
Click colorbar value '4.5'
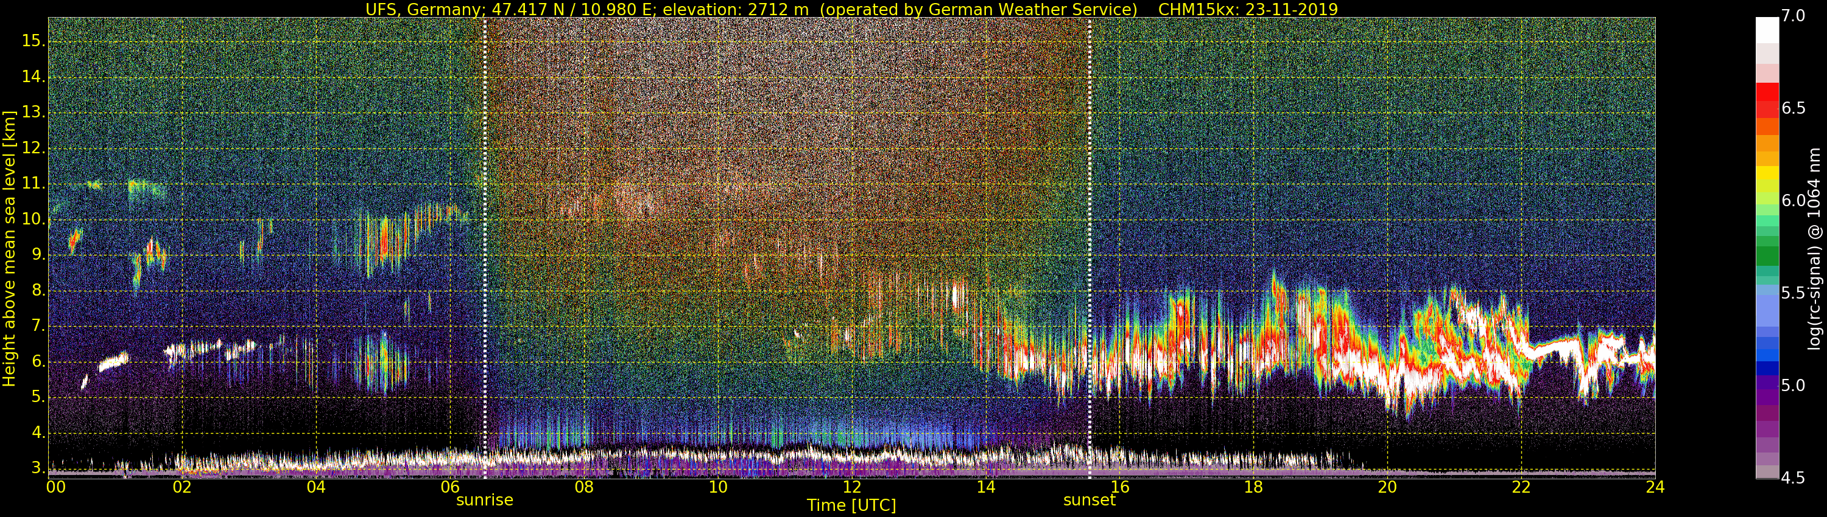click(x=1793, y=478)
